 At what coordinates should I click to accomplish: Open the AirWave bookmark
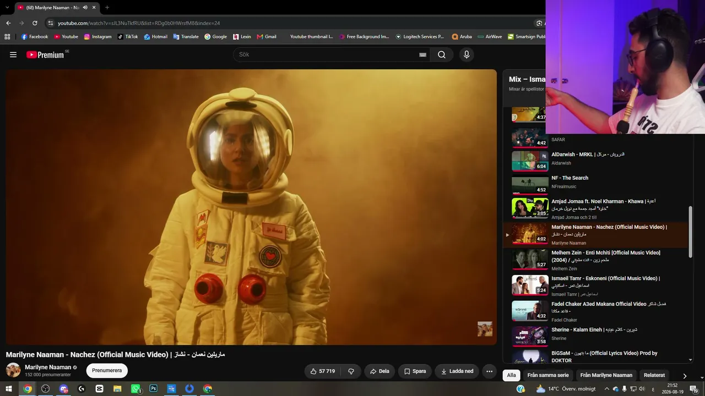pos(490,37)
